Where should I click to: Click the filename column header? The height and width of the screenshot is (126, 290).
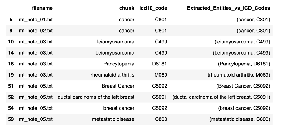(42, 8)
